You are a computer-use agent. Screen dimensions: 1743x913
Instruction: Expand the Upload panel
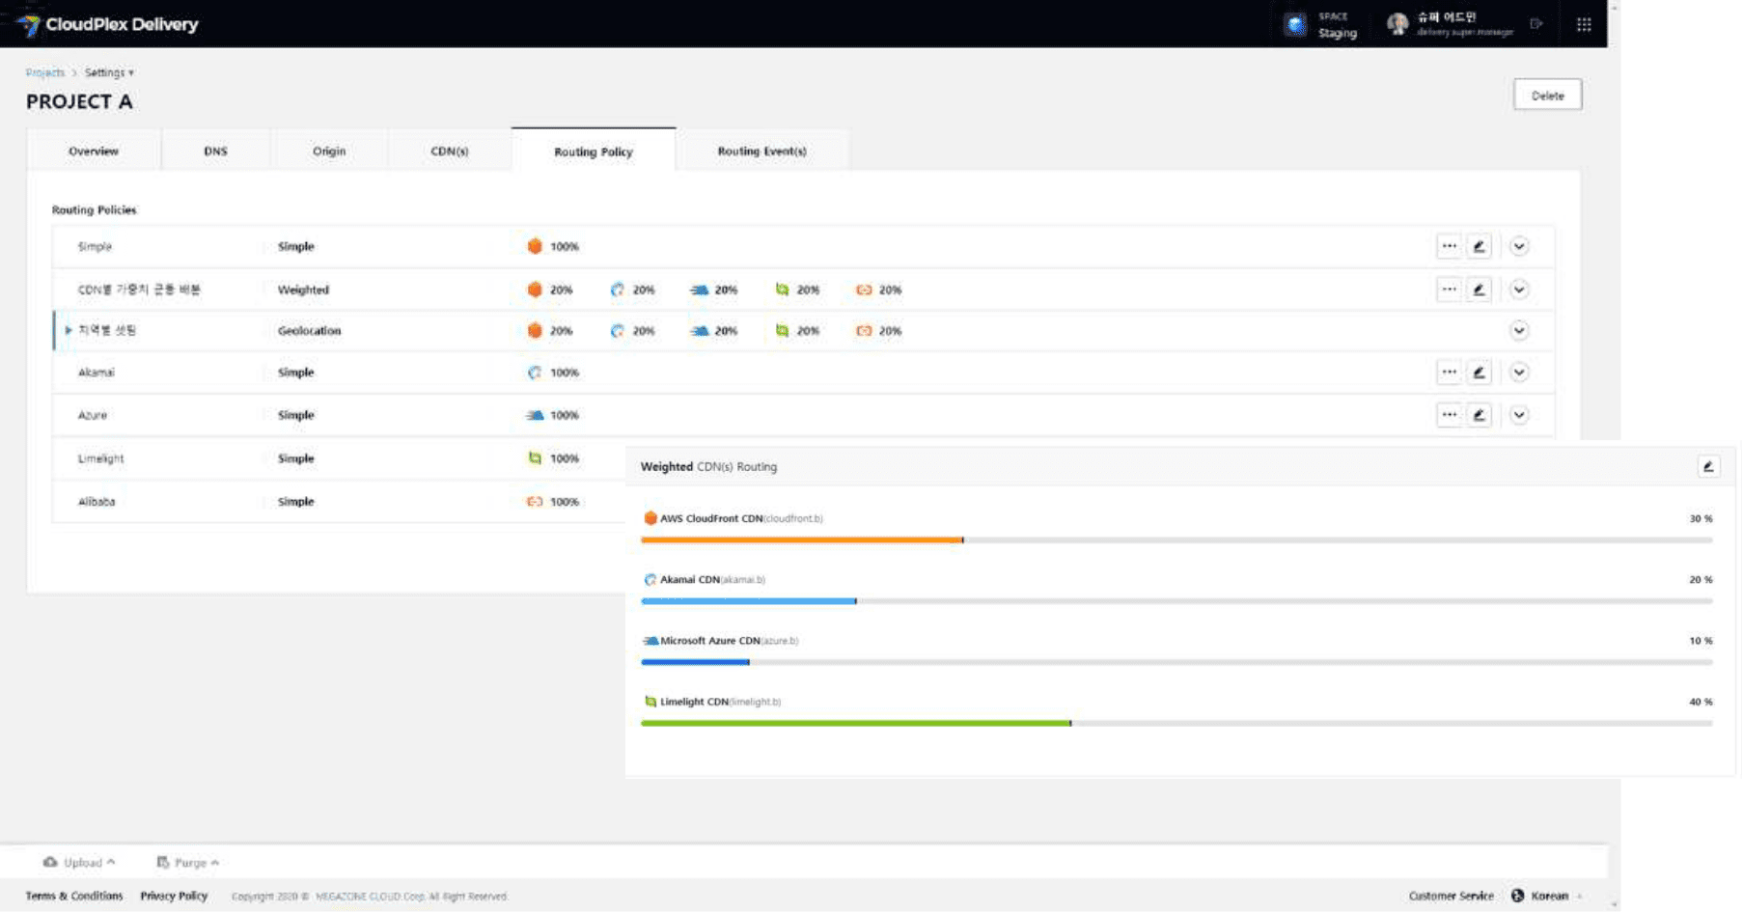[79, 862]
